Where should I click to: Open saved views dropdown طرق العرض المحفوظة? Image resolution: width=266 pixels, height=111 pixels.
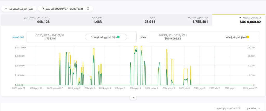coord(19,9)
